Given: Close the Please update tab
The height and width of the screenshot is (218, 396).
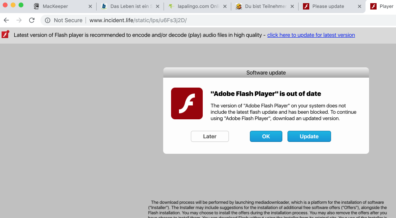Looking at the screenshot, I should (x=359, y=7).
